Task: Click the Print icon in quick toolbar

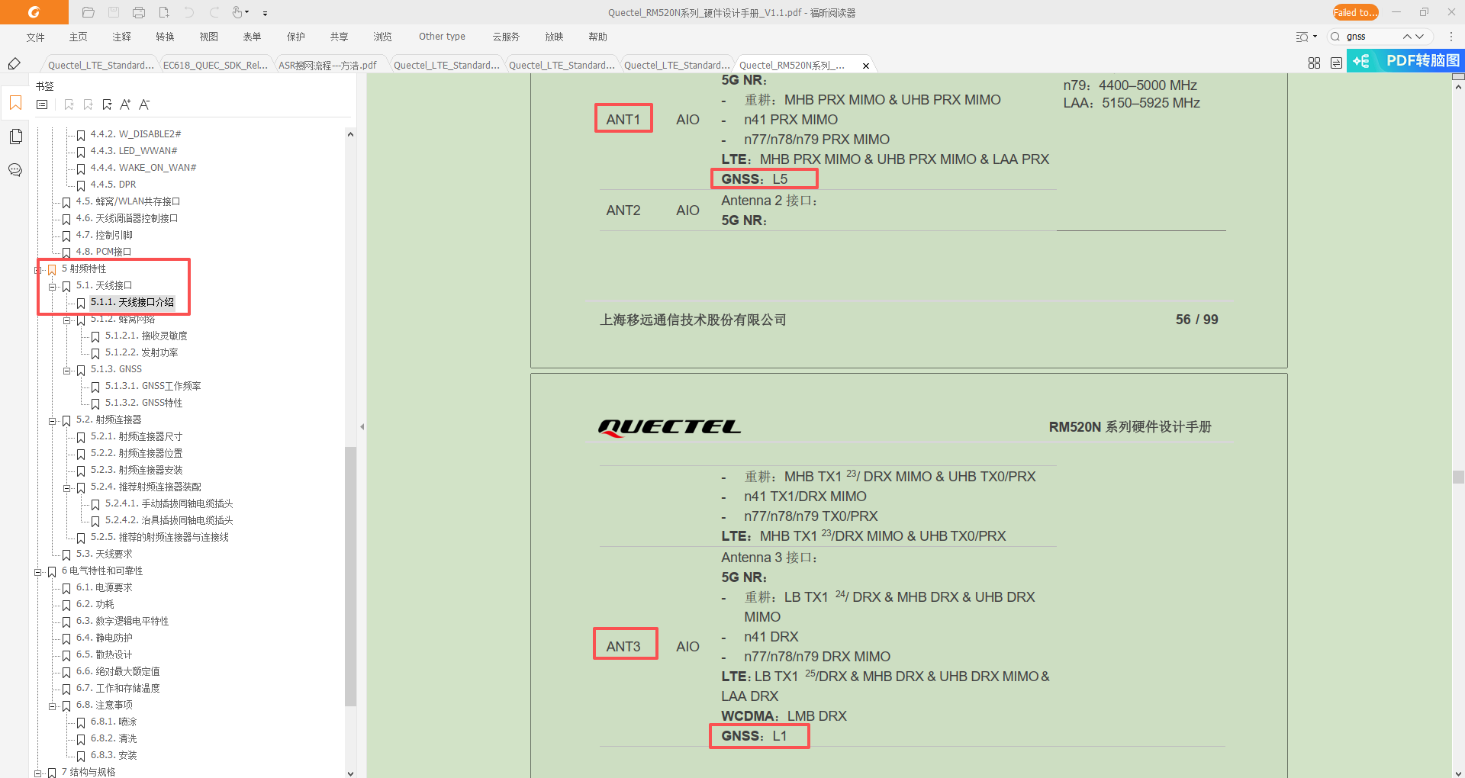Action: (x=139, y=12)
